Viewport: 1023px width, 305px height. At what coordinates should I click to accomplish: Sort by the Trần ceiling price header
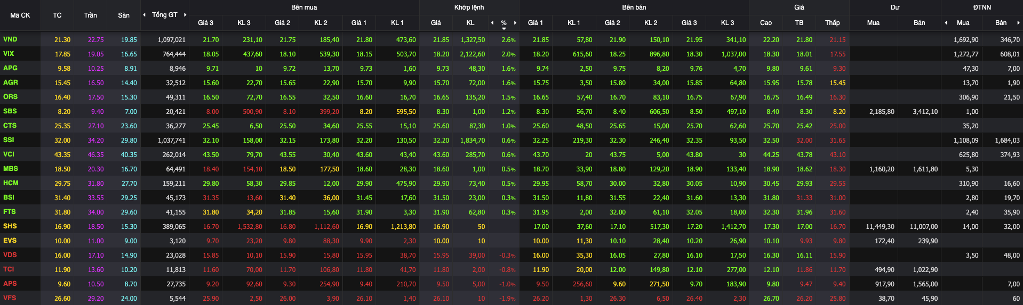tap(91, 15)
